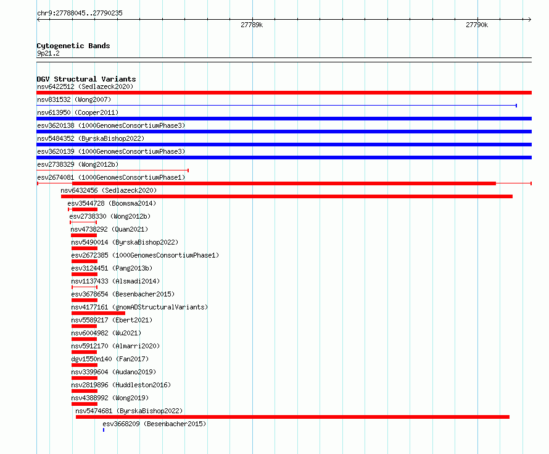Click the 27789k ruler position label
The image size is (549, 454).
click(252, 25)
